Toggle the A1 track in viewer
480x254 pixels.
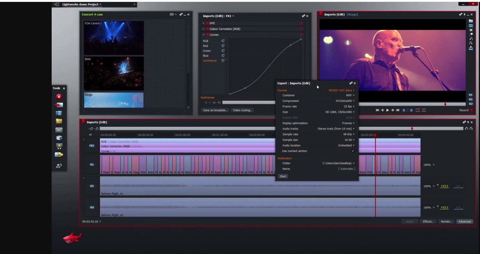[x=470, y=99]
